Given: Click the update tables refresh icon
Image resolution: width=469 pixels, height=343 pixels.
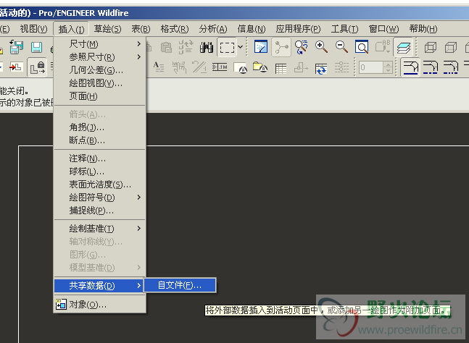Looking at the screenshot, I should coord(320,69).
